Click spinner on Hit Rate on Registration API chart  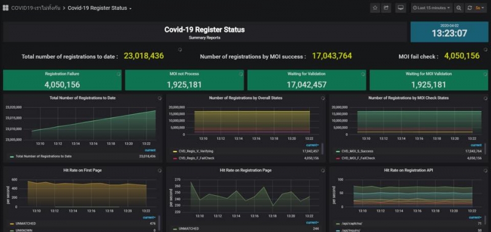tap(485, 171)
